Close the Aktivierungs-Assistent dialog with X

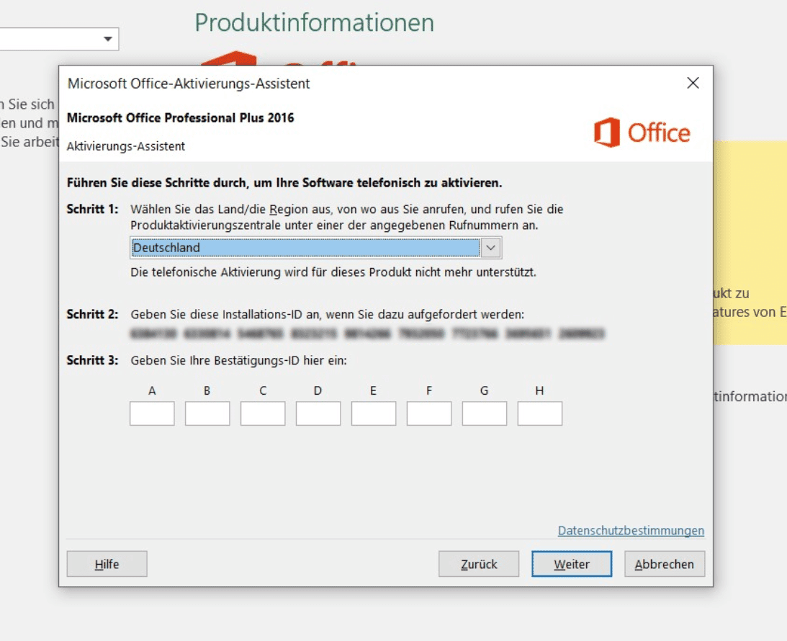pos(693,84)
